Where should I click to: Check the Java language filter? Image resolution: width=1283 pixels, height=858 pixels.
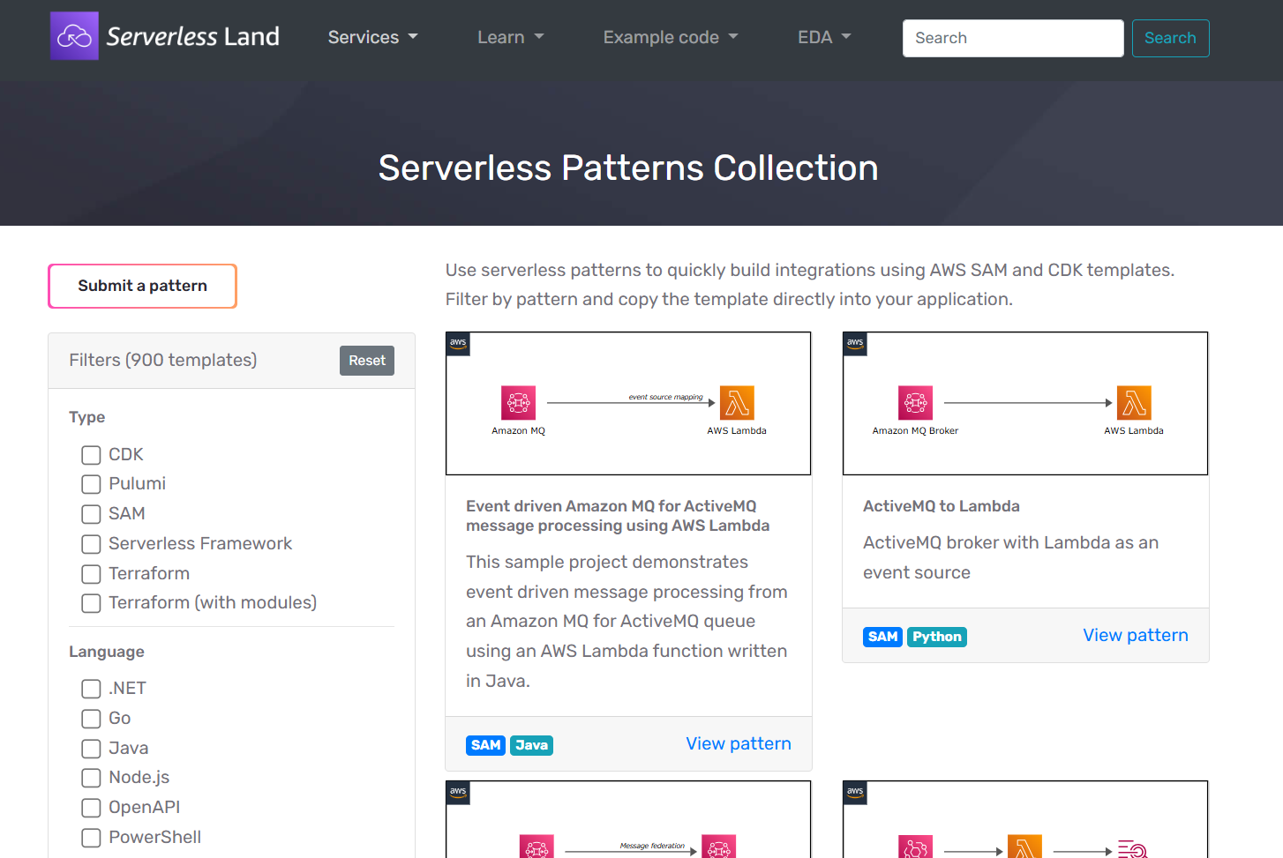(x=91, y=749)
